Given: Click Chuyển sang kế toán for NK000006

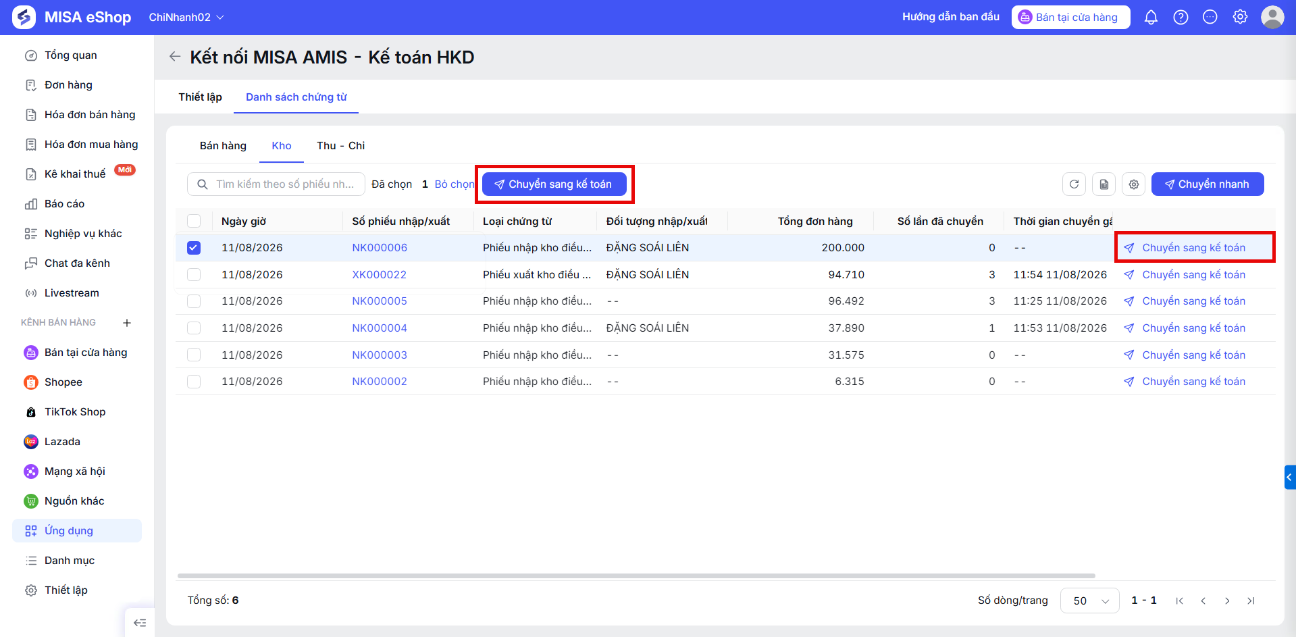Looking at the screenshot, I should [x=1185, y=248].
